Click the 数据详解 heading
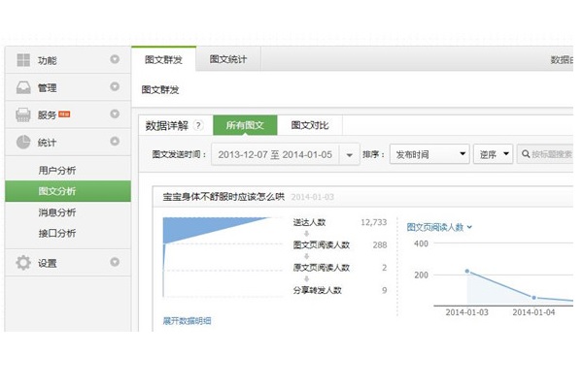The image size is (583, 388). coord(167,125)
